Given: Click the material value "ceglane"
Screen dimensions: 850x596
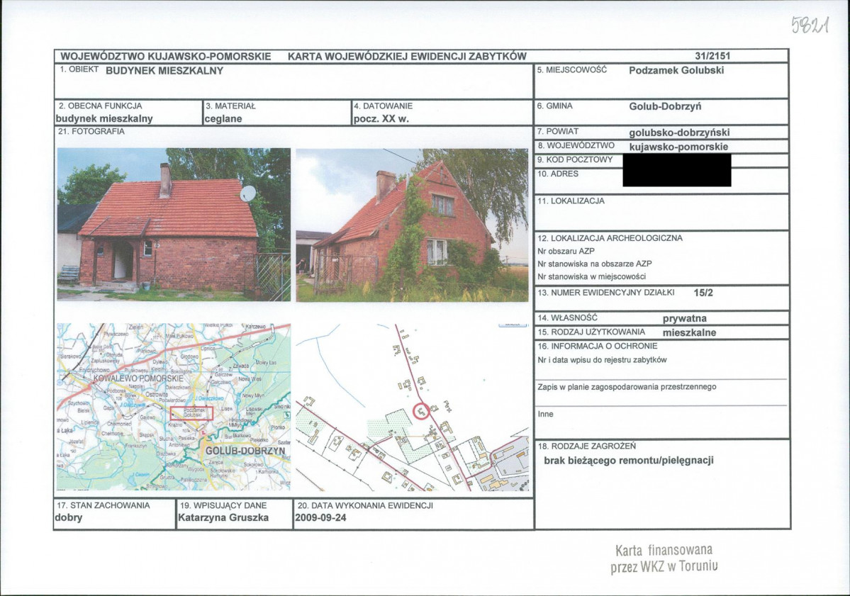Looking at the screenshot, I should tap(223, 119).
